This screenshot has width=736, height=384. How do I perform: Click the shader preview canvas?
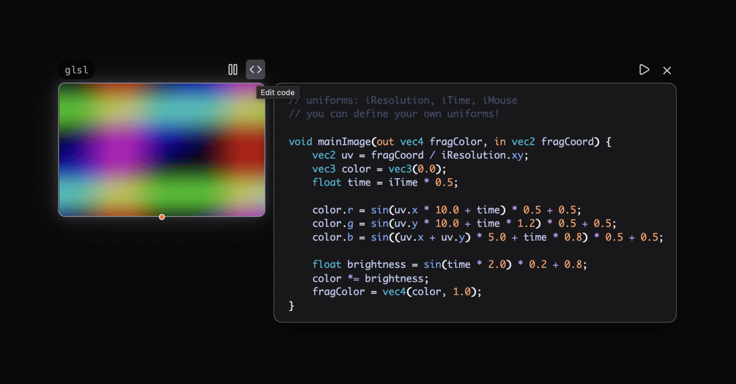click(161, 150)
